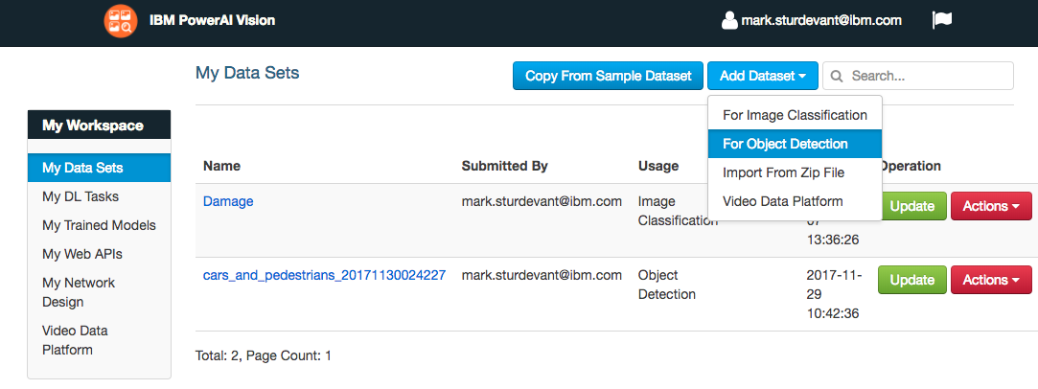Open Actions dropdown for Damage dataset

coord(990,206)
